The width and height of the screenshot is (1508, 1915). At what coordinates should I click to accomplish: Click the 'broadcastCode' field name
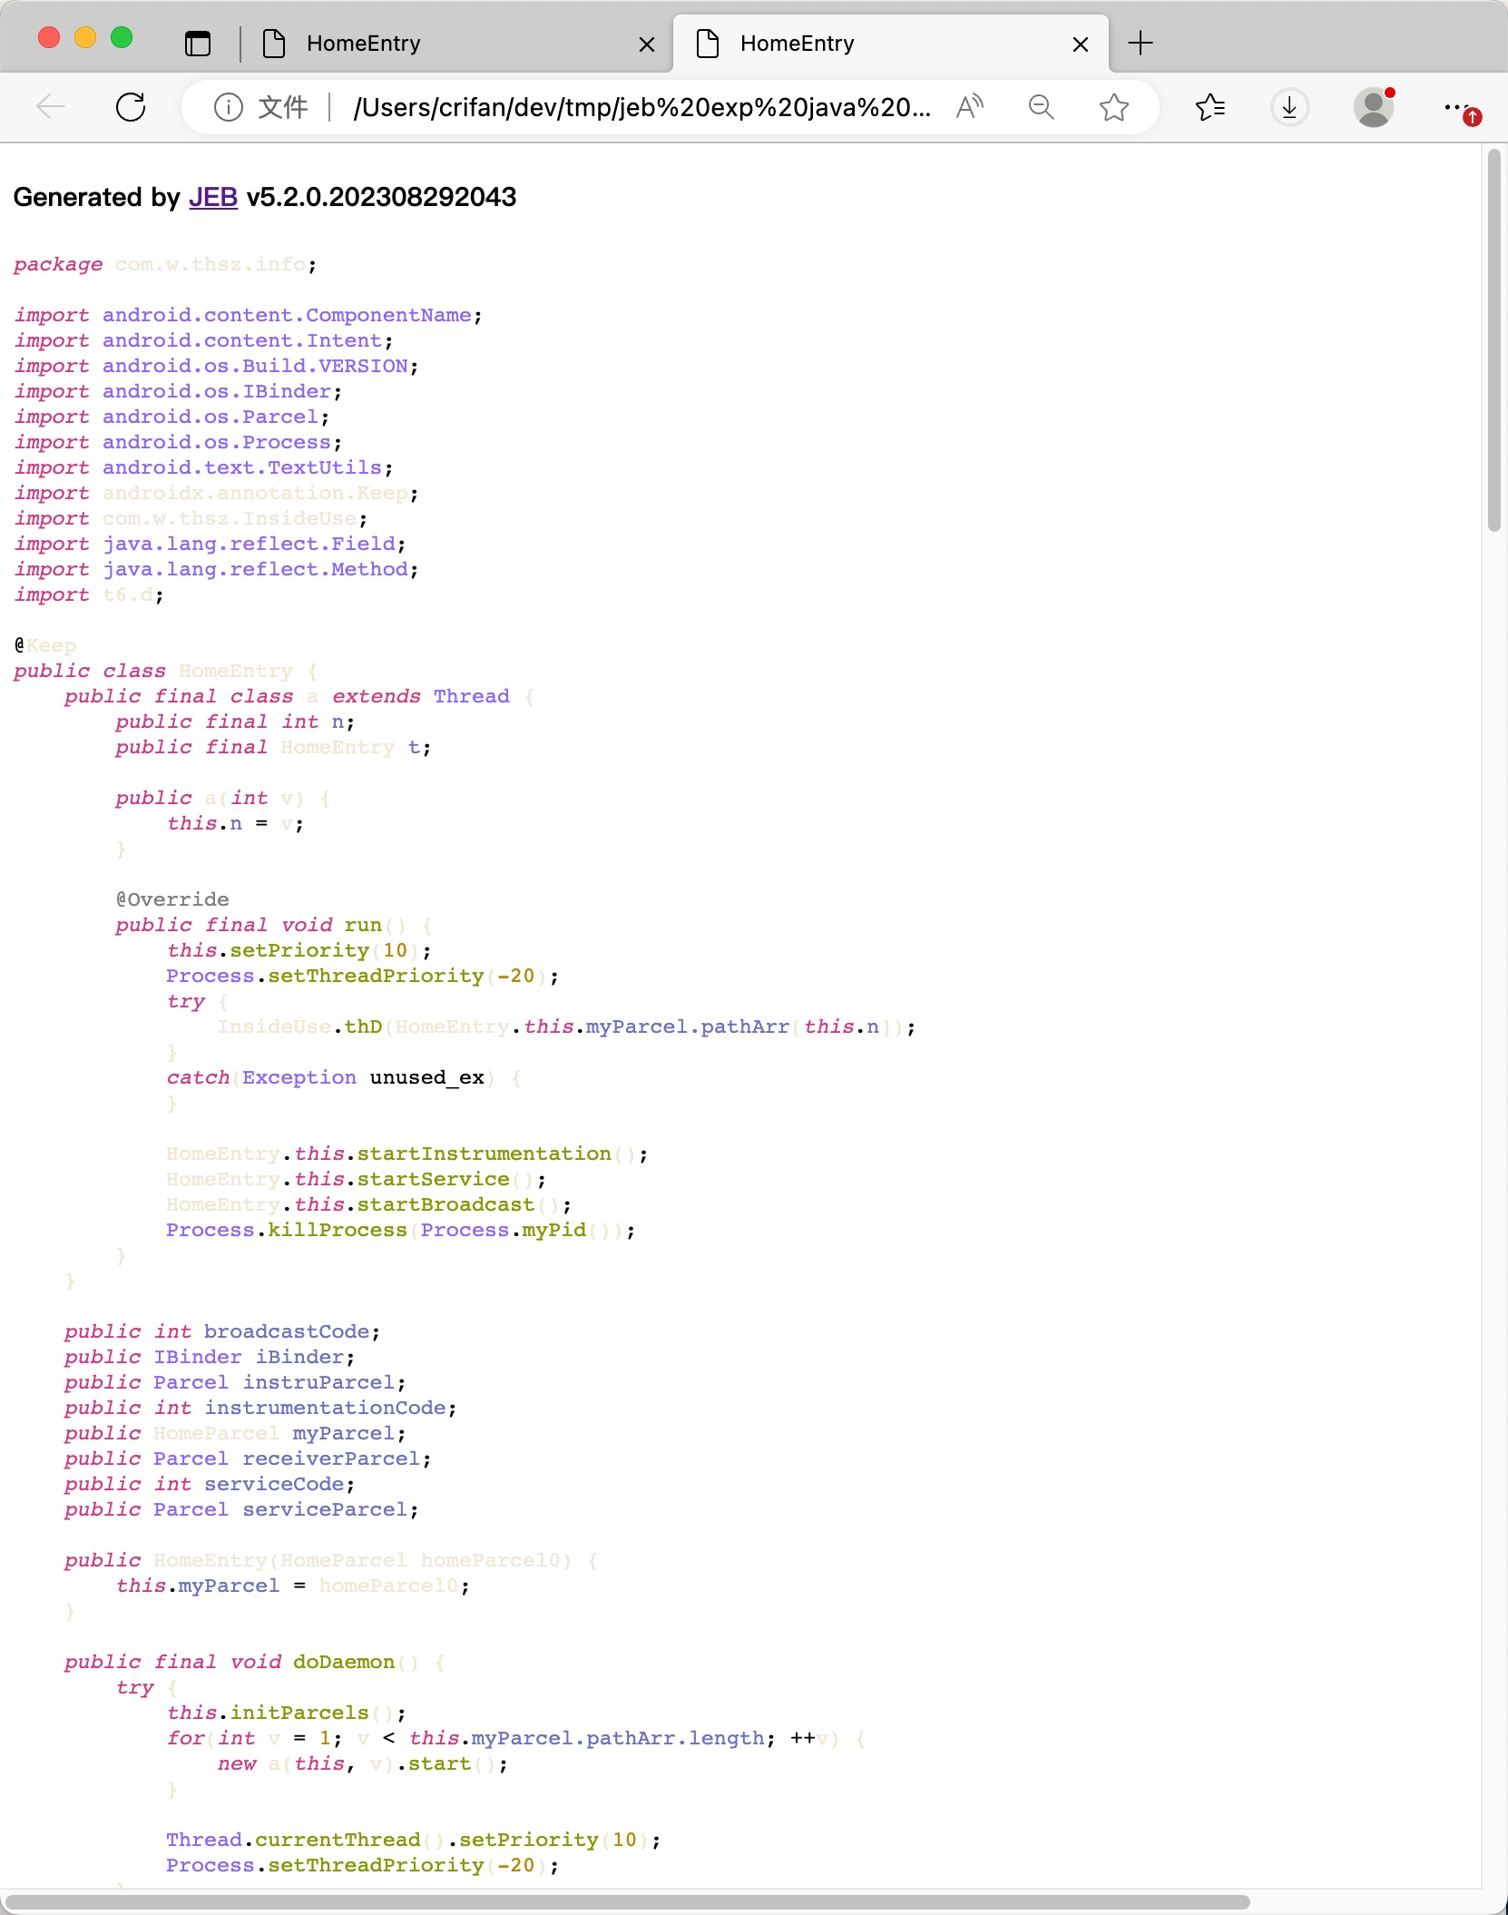(x=287, y=1331)
